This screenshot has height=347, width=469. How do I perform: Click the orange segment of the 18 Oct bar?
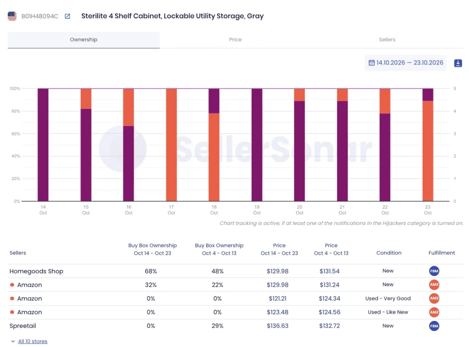pos(214,157)
